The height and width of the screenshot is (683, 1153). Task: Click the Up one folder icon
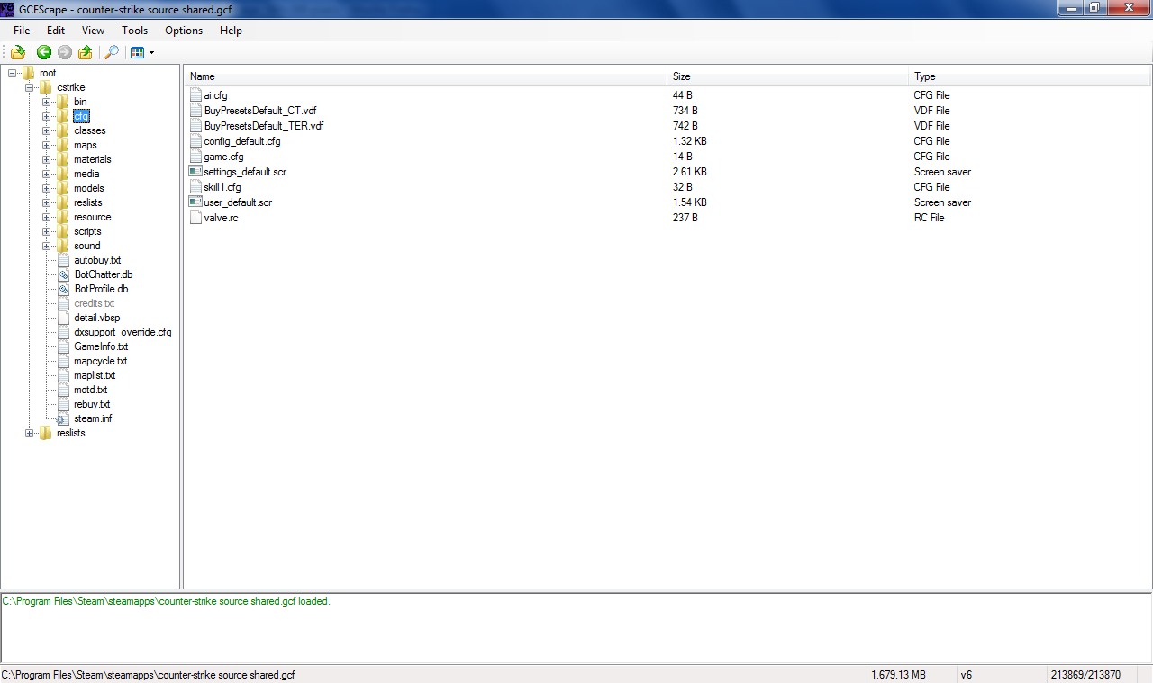tap(86, 53)
